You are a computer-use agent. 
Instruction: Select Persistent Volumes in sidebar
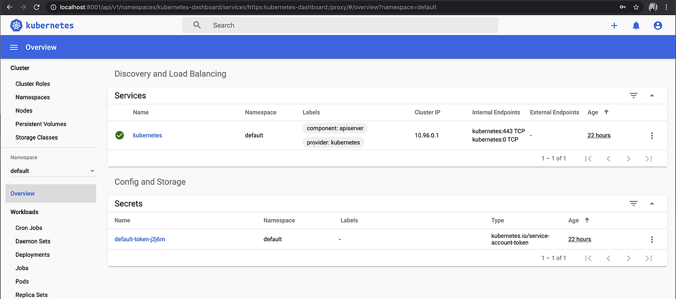[x=41, y=124]
